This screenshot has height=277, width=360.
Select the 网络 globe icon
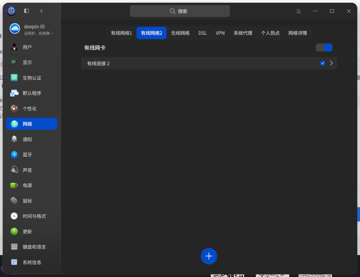pyautogui.click(x=14, y=124)
